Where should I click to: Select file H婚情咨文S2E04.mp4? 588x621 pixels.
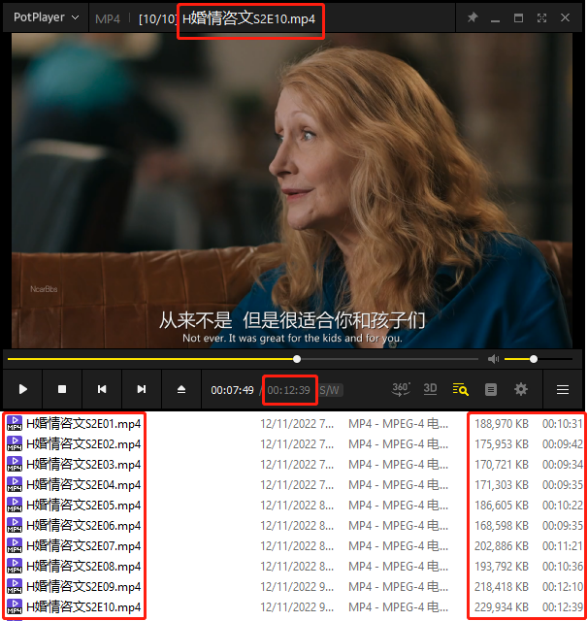[x=83, y=485]
